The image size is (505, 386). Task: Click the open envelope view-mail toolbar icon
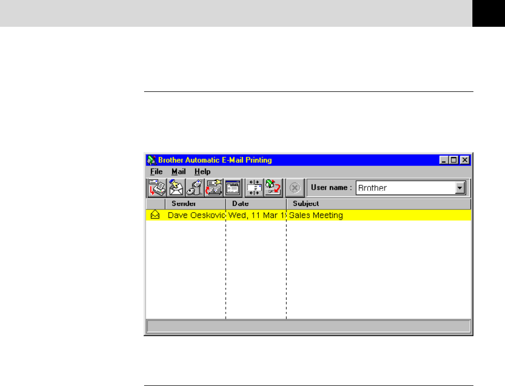[176, 188]
